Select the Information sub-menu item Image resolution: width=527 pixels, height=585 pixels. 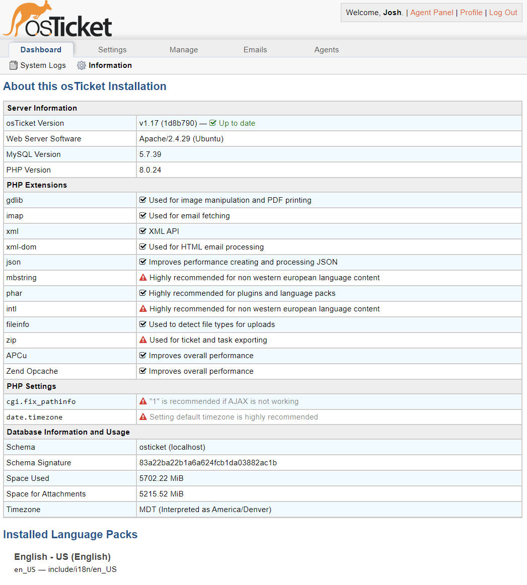coord(105,65)
